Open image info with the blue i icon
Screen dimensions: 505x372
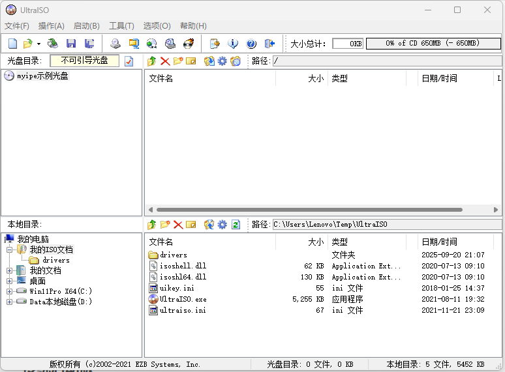click(233, 44)
